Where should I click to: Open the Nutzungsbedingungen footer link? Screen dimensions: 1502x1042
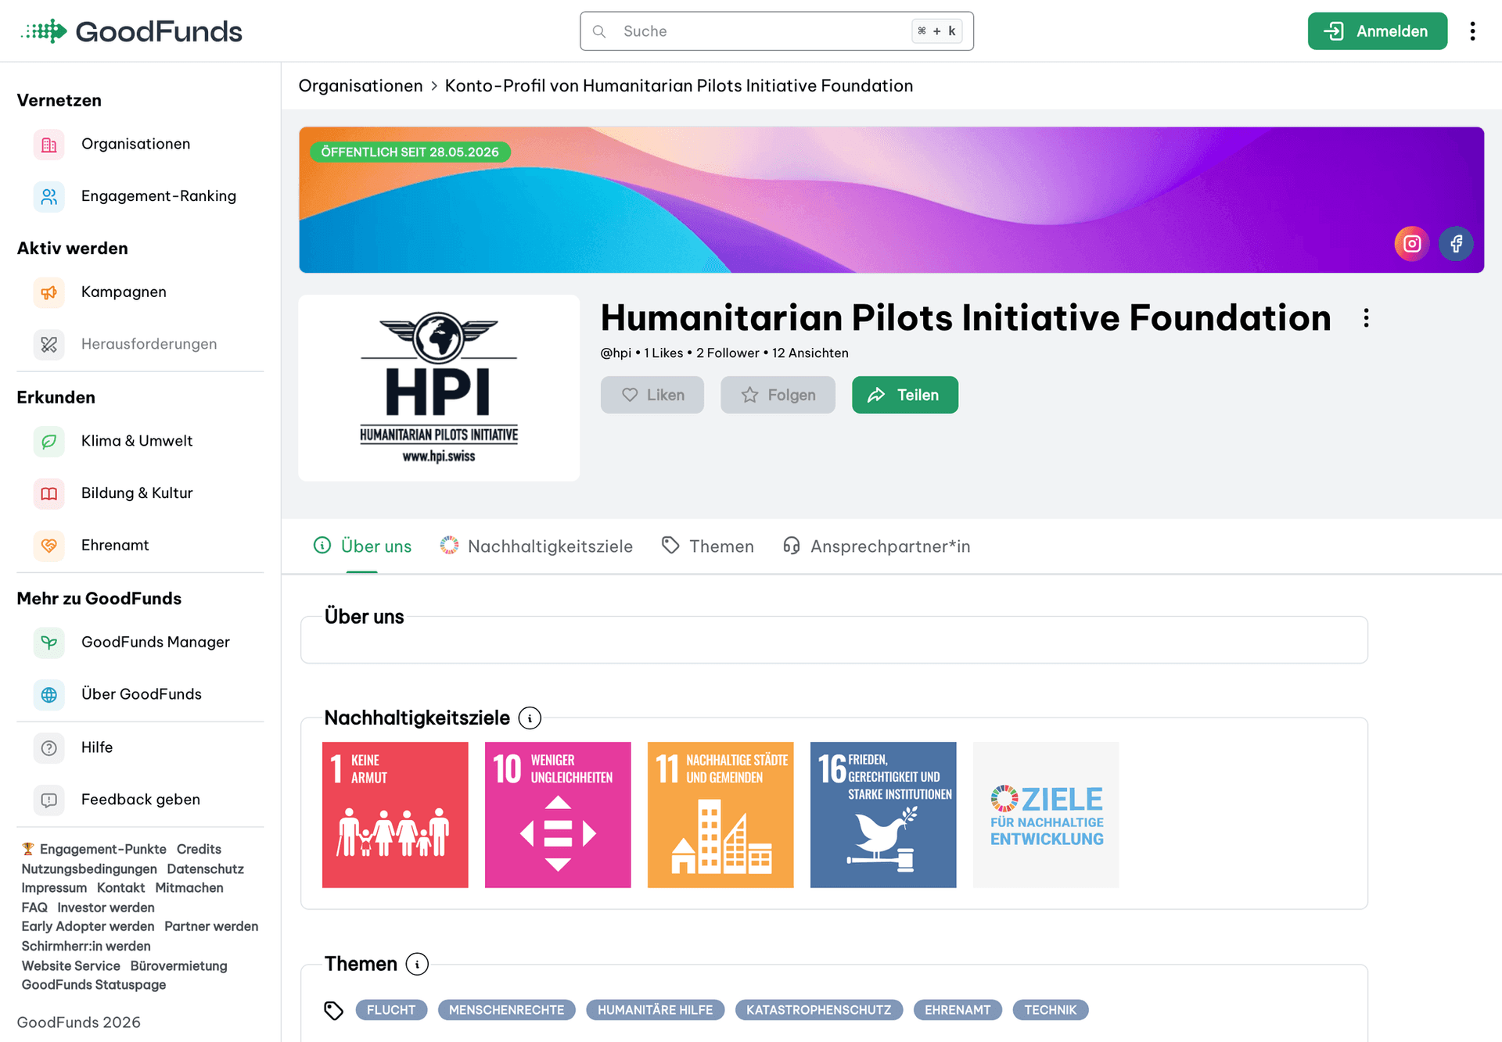[89, 869]
